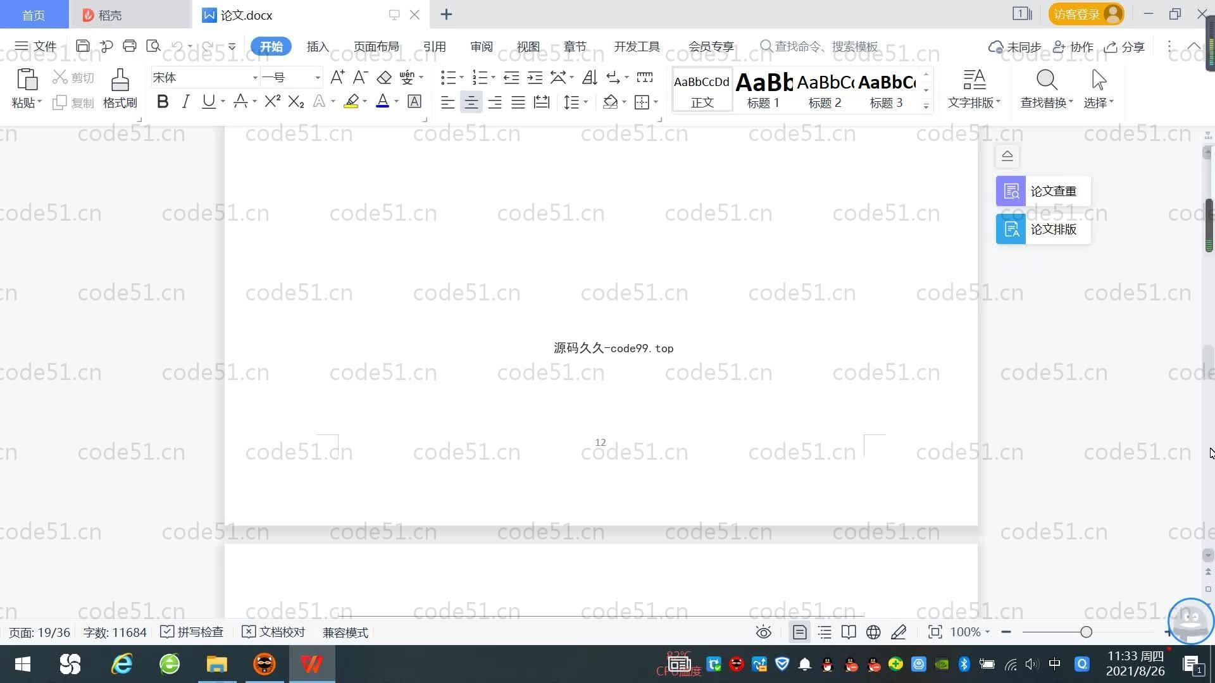
Task: Apply distributed alignment
Action: (x=542, y=102)
